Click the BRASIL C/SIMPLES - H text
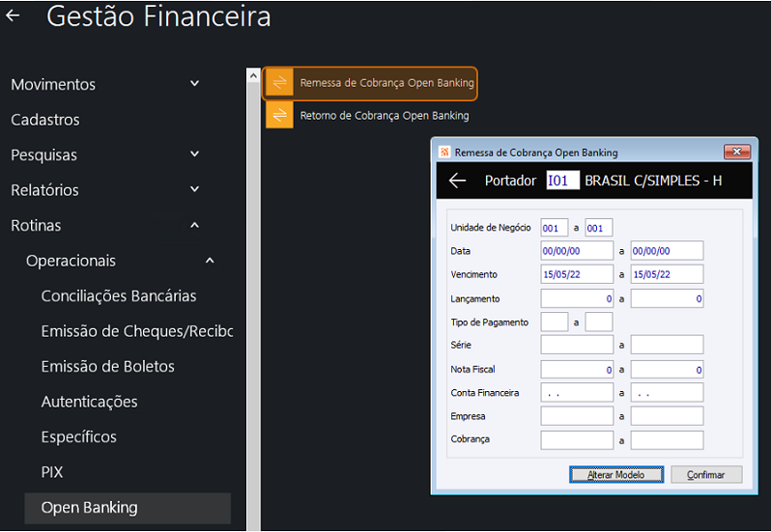 (653, 181)
